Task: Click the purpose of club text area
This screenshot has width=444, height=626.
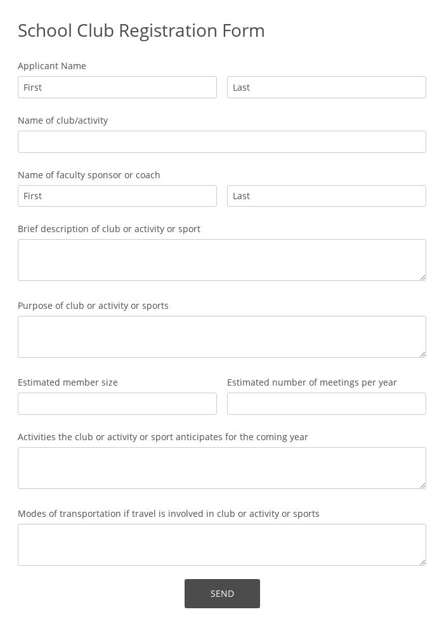Action: [222, 337]
